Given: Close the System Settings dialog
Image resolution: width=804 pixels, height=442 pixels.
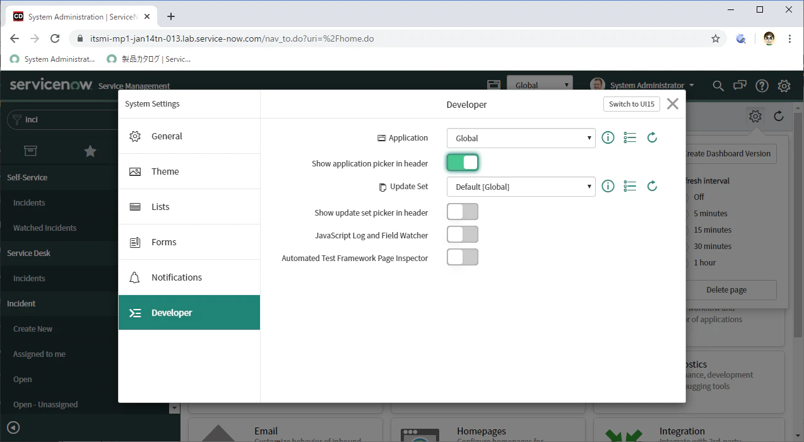Looking at the screenshot, I should pyautogui.click(x=673, y=104).
